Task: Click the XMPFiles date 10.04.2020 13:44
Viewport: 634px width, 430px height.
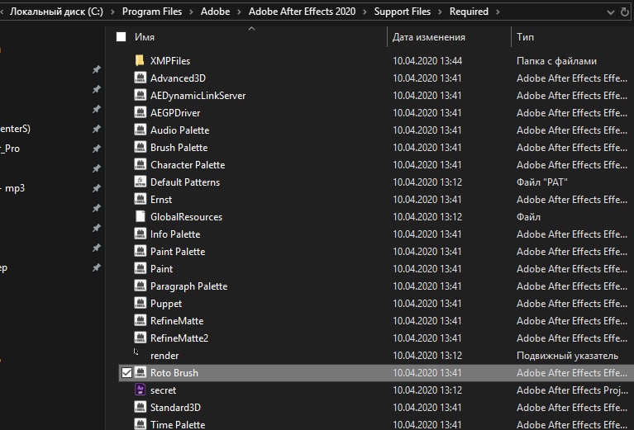Action: click(x=427, y=60)
